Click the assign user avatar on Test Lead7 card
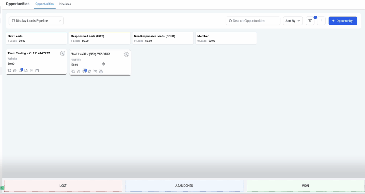The width and height of the screenshot is (365, 194). click(x=126, y=55)
